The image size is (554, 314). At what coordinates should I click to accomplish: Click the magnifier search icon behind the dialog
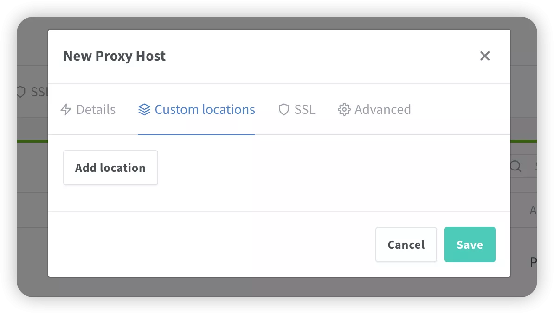point(515,166)
